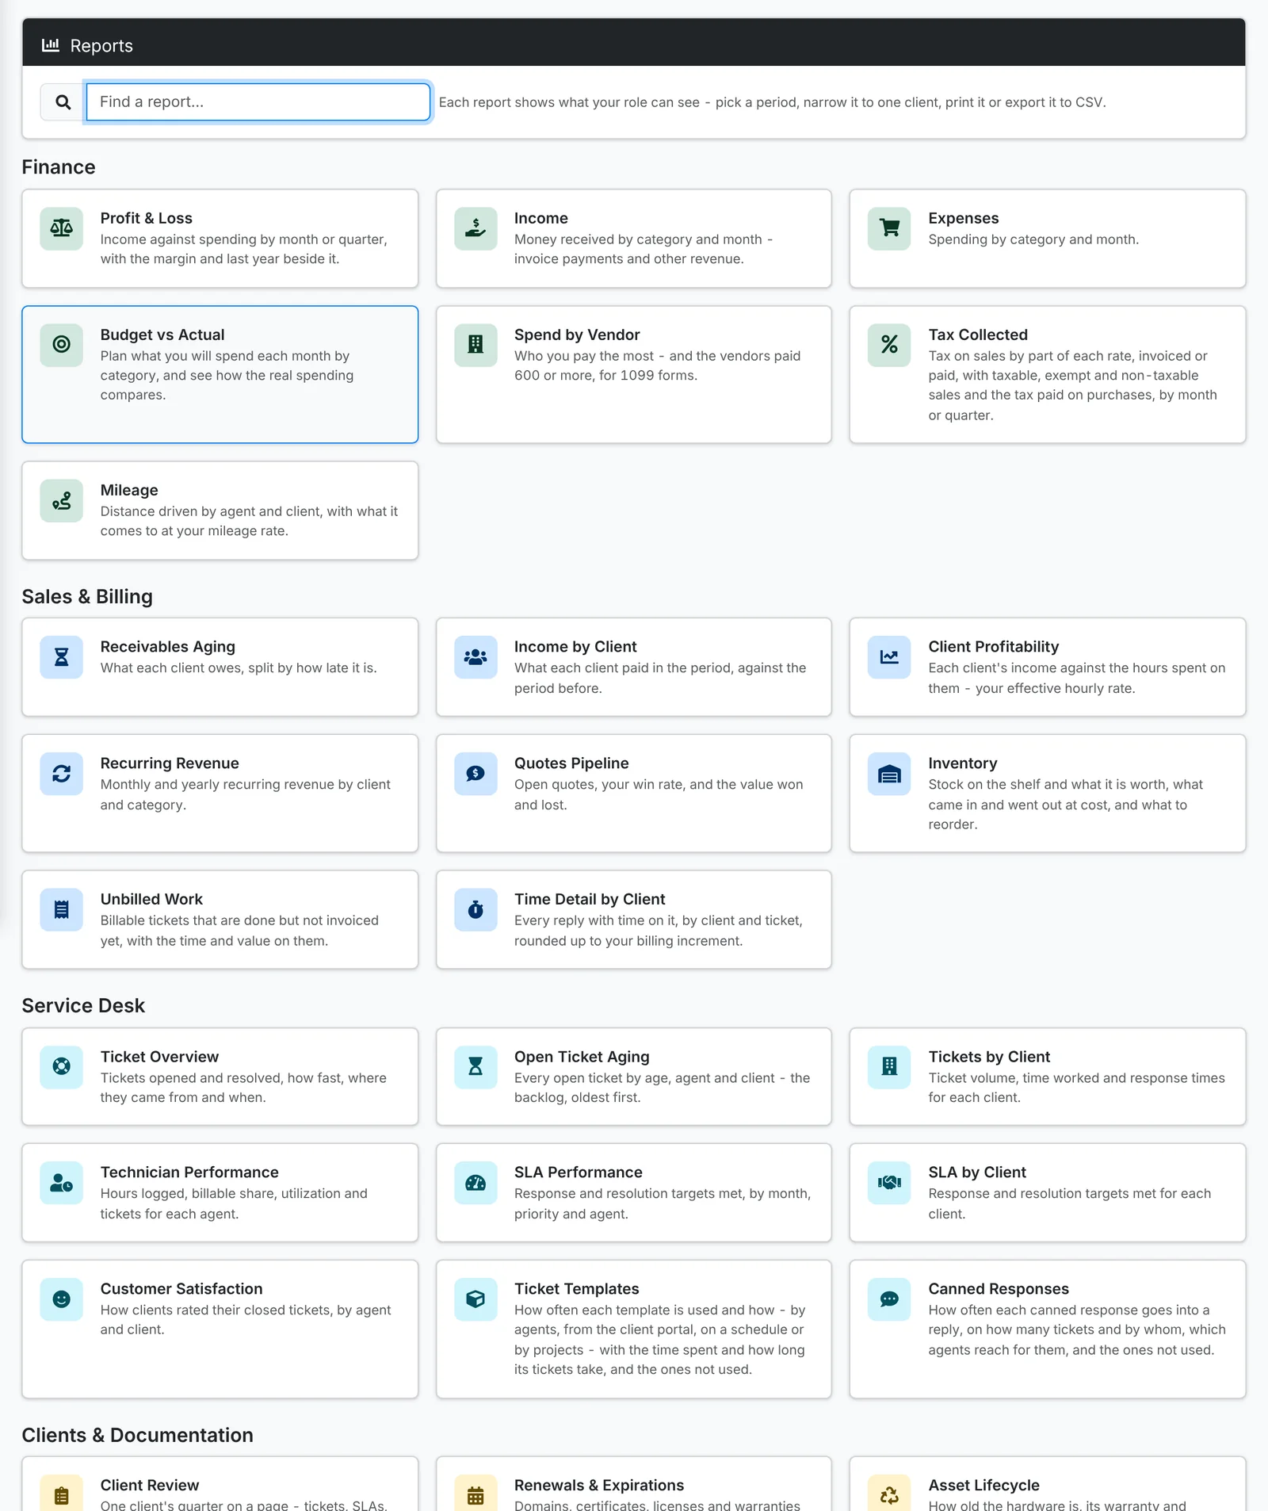The image size is (1268, 1511).
Task: Open the Canned Responses report
Action: point(1048,1329)
